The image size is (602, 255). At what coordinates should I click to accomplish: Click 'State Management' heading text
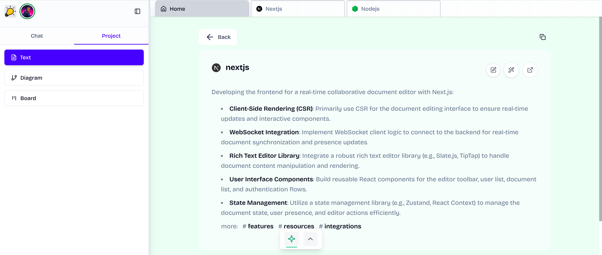click(x=258, y=203)
